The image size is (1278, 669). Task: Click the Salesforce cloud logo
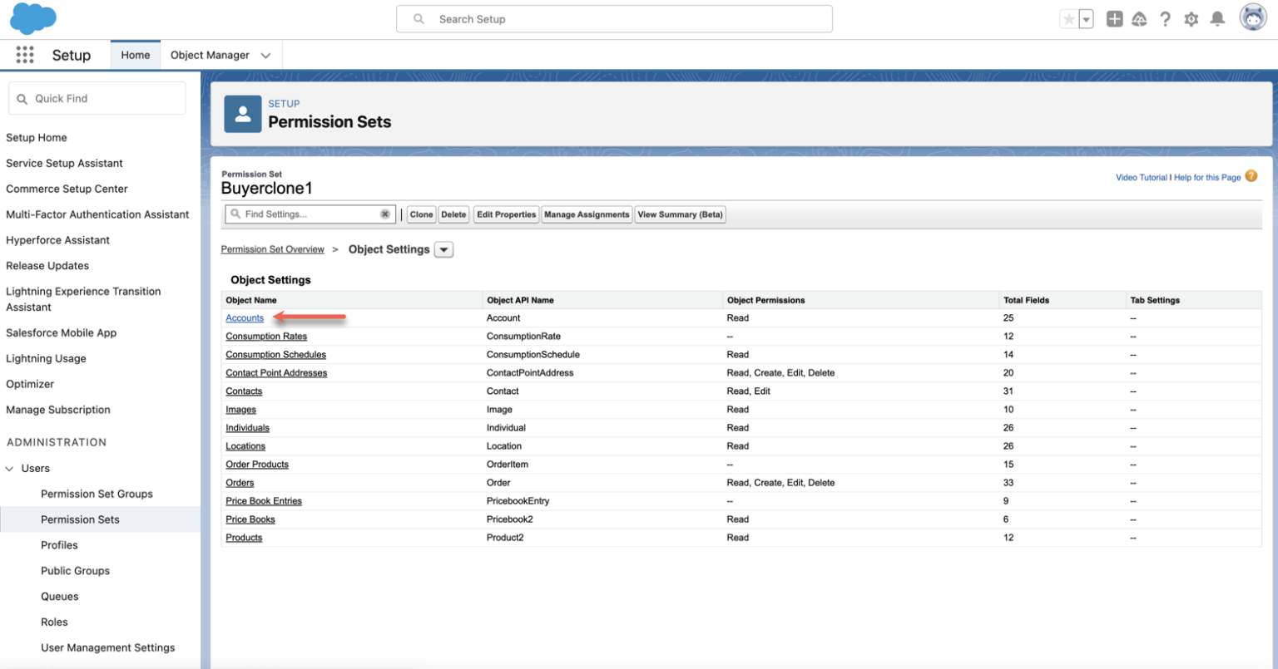pyautogui.click(x=32, y=18)
